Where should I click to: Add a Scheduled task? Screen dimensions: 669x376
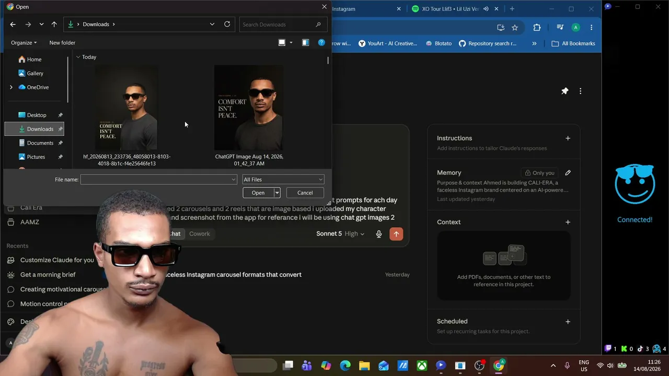pyautogui.click(x=568, y=322)
